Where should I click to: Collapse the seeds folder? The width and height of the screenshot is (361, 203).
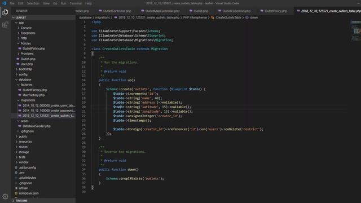pos(19,121)
